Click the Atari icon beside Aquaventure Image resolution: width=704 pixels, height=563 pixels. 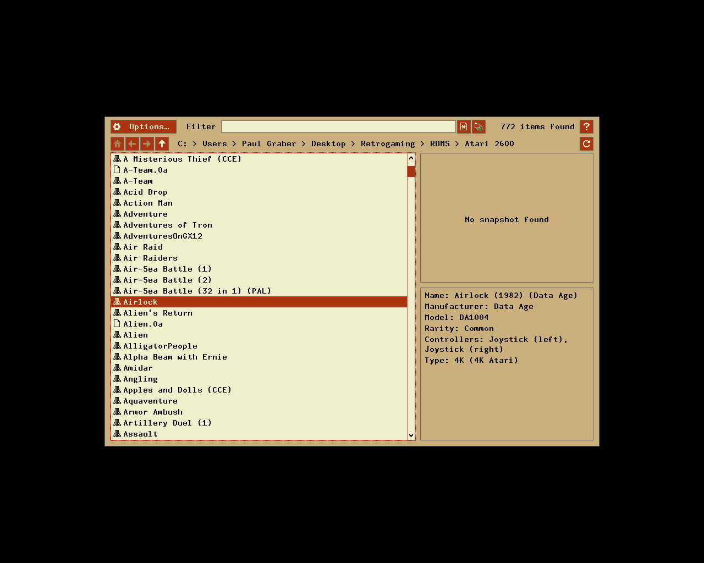117,401
